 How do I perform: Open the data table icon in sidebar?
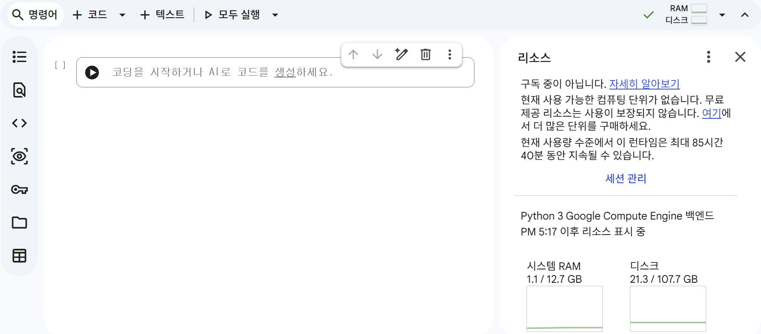point(19,256)
